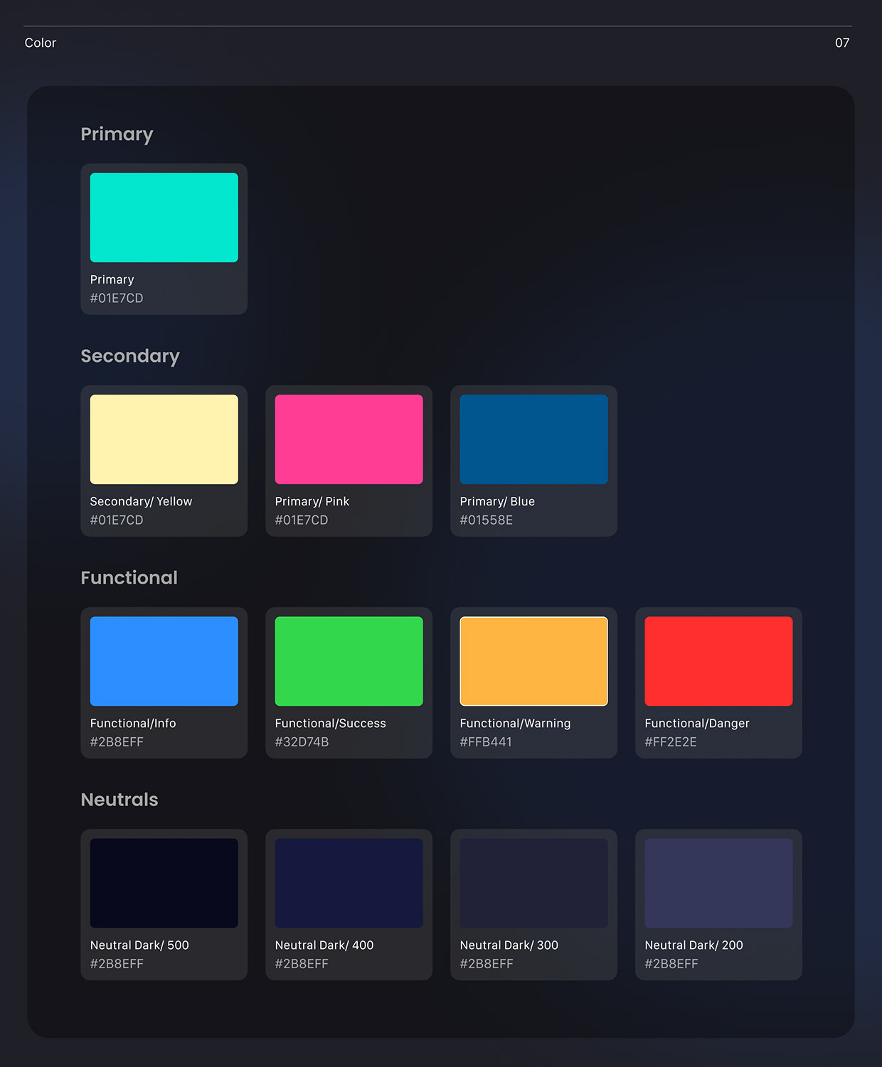Click the page number 07
The height and width of the screenshot is (1067, 882).
pyautogui.click(x=842, y=43)
